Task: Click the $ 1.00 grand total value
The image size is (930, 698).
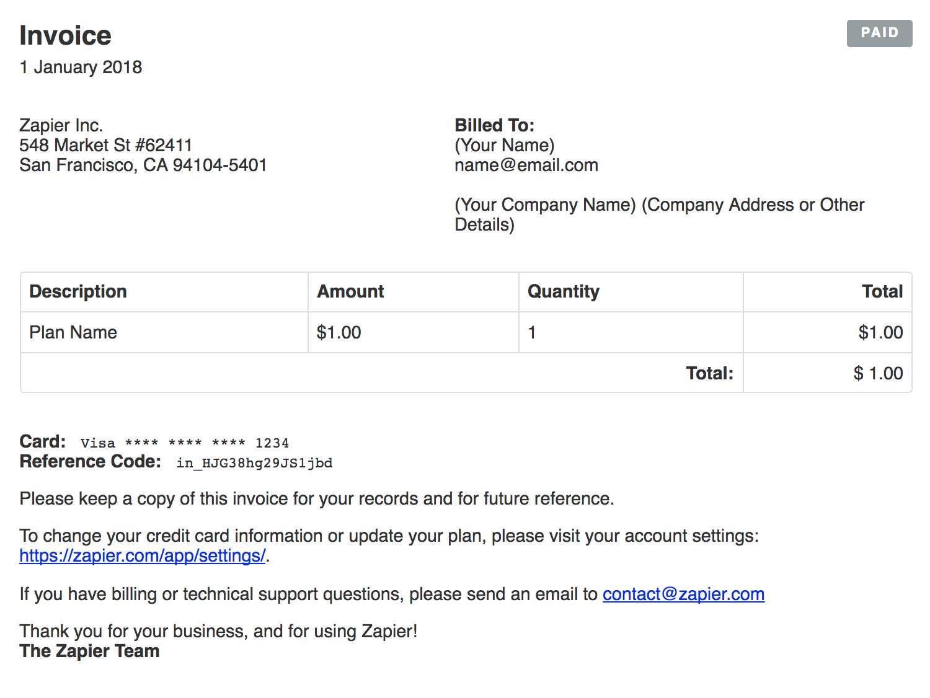Action: tap(878, 373)
